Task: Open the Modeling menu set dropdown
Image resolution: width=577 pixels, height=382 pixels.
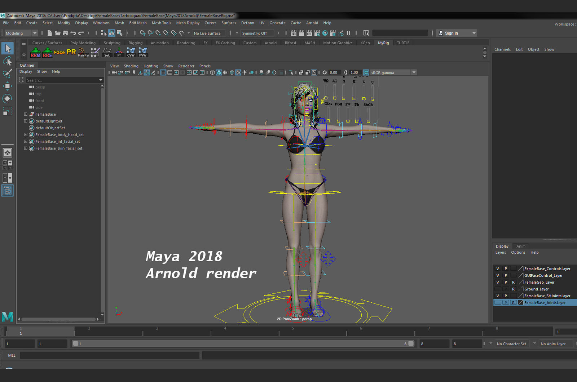Action: click(21, 33)
